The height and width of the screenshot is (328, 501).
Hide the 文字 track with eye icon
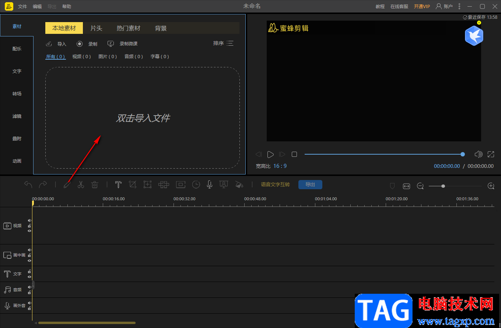click(x=29, y=277)
